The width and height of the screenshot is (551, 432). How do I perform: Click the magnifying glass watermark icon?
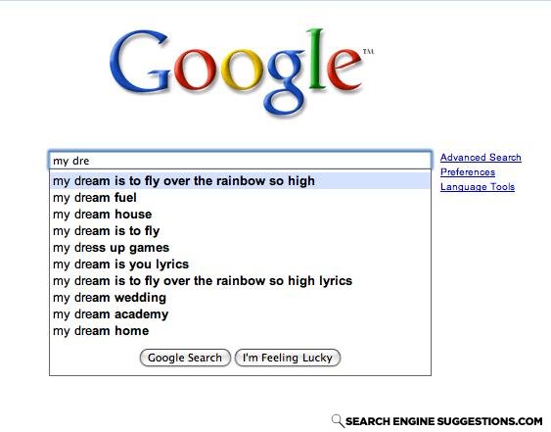(x=338, y=421)
